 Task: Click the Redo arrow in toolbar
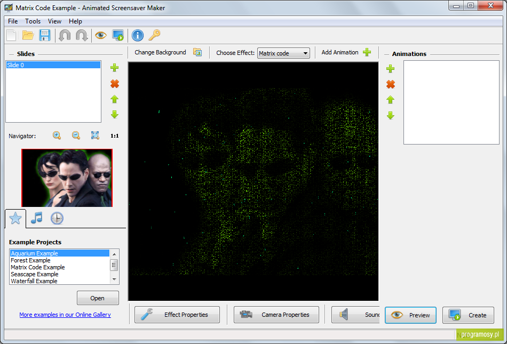click(82, 35)
